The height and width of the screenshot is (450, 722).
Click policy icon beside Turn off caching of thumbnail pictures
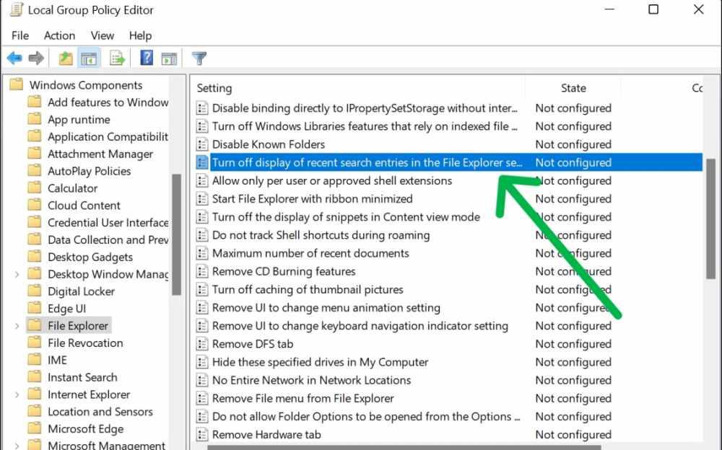201,289
